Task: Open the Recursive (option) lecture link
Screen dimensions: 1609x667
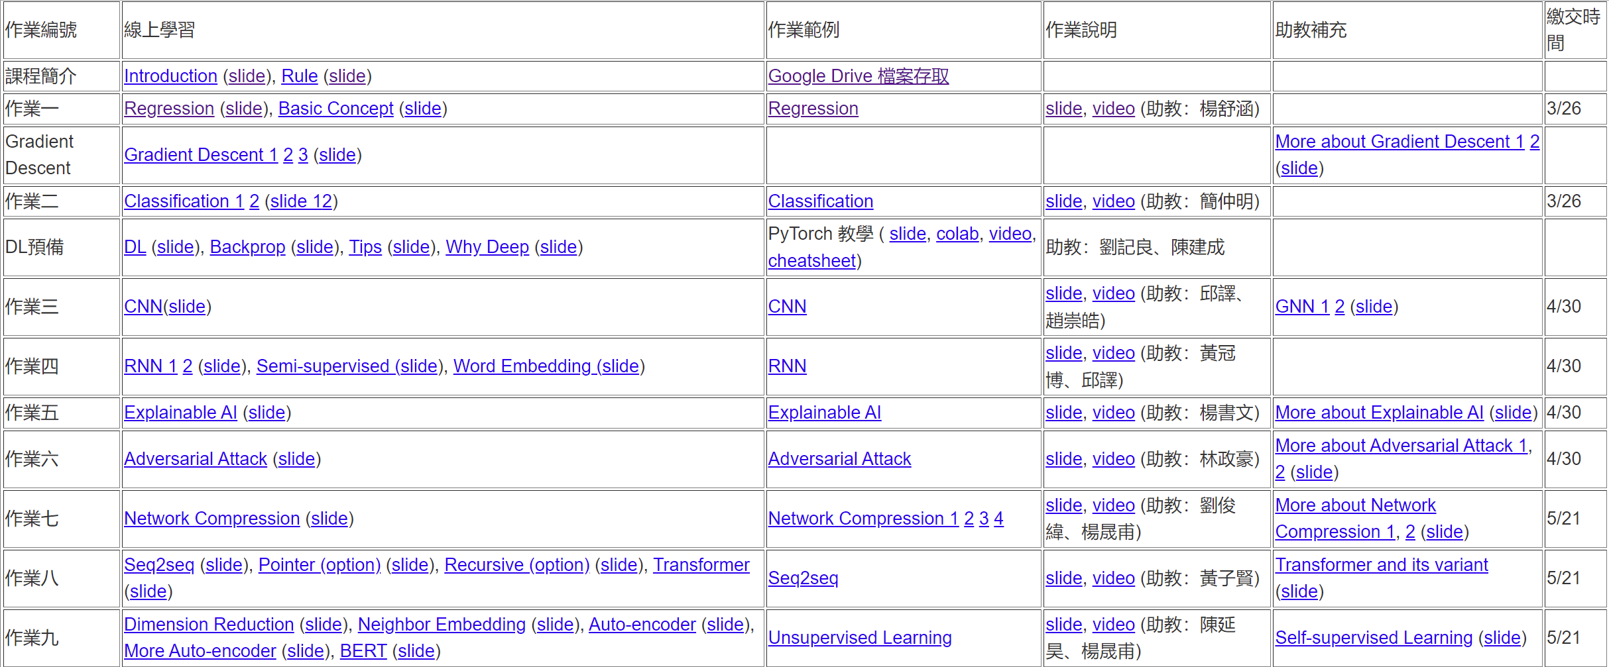Action: click(517, 565)
